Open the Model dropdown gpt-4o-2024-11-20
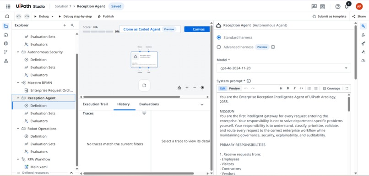Viewport: 369px width, 176px height. (283, 68)
